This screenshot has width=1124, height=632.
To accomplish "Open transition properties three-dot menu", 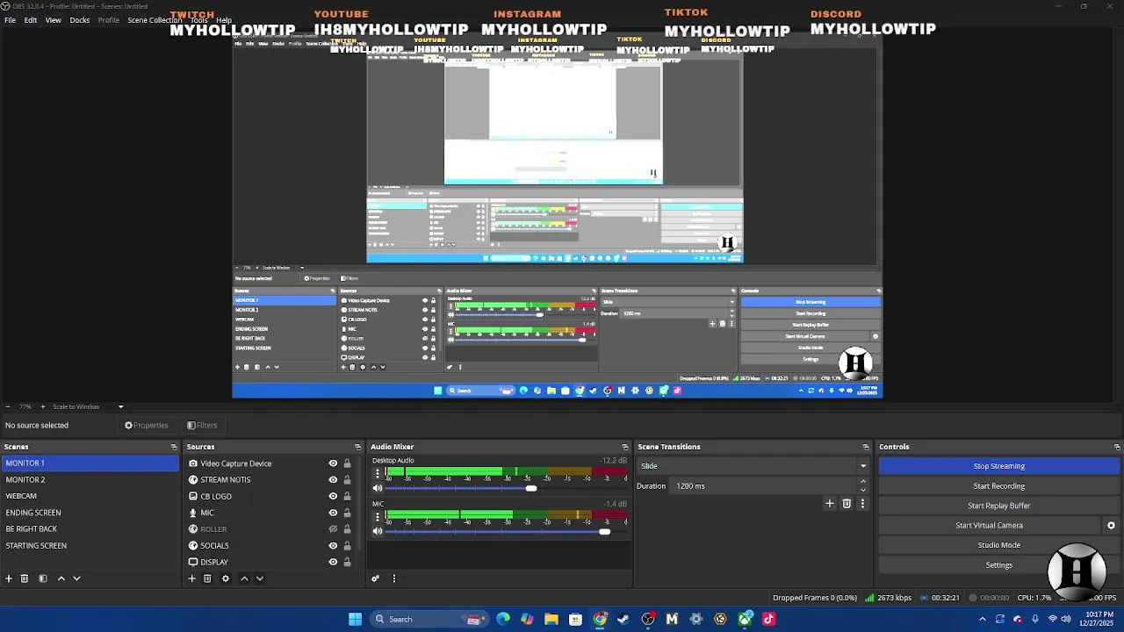I will [x=862, y=504].
